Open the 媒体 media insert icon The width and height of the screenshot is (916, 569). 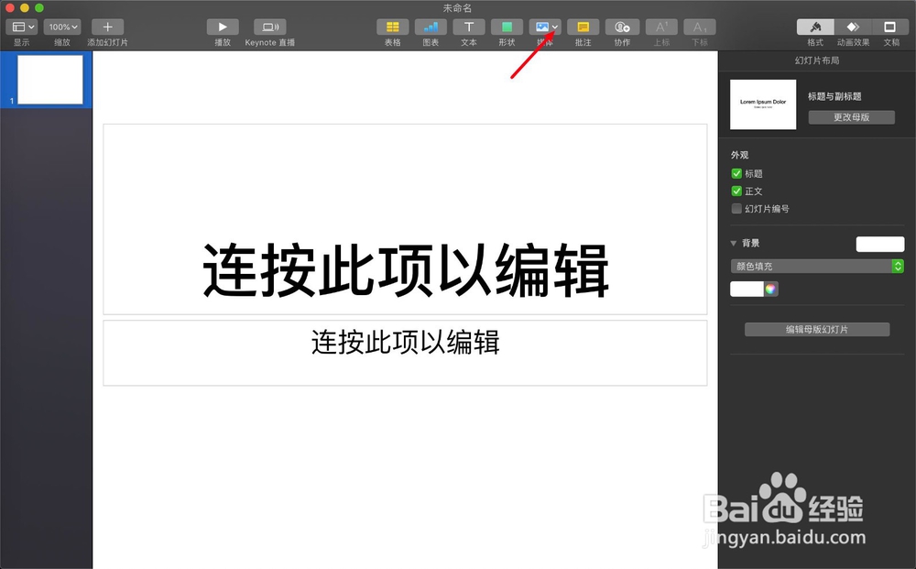pyautogui.click(x=542, y=27)
